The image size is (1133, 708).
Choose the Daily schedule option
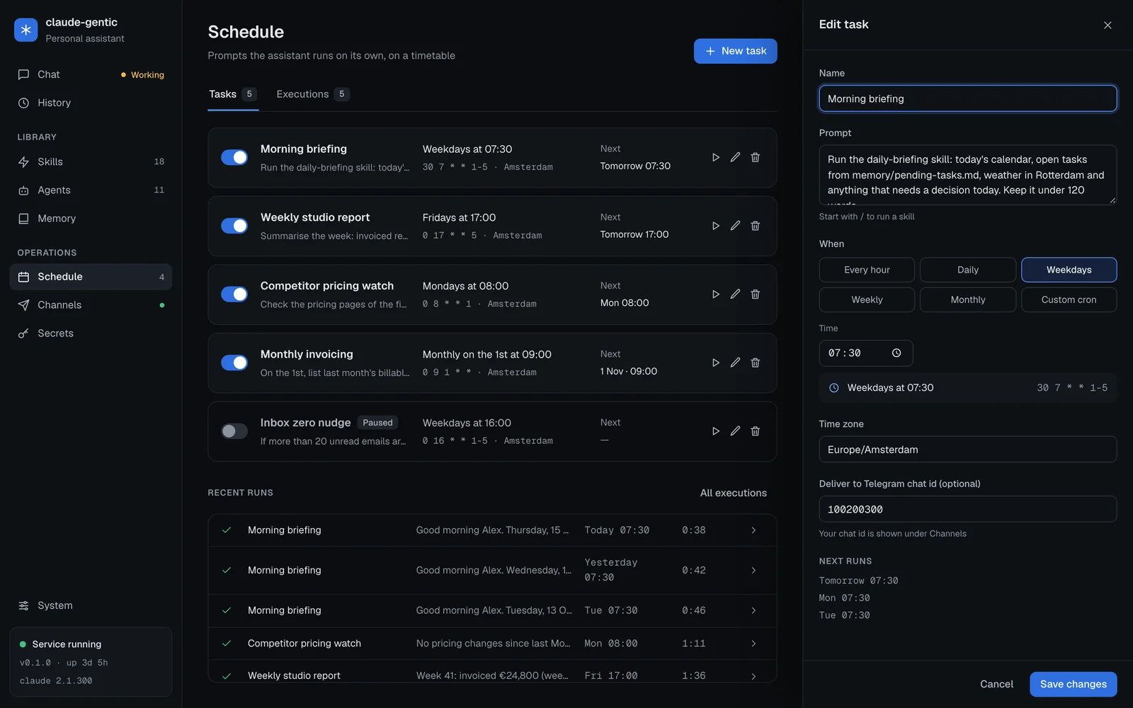click(968, 270)
